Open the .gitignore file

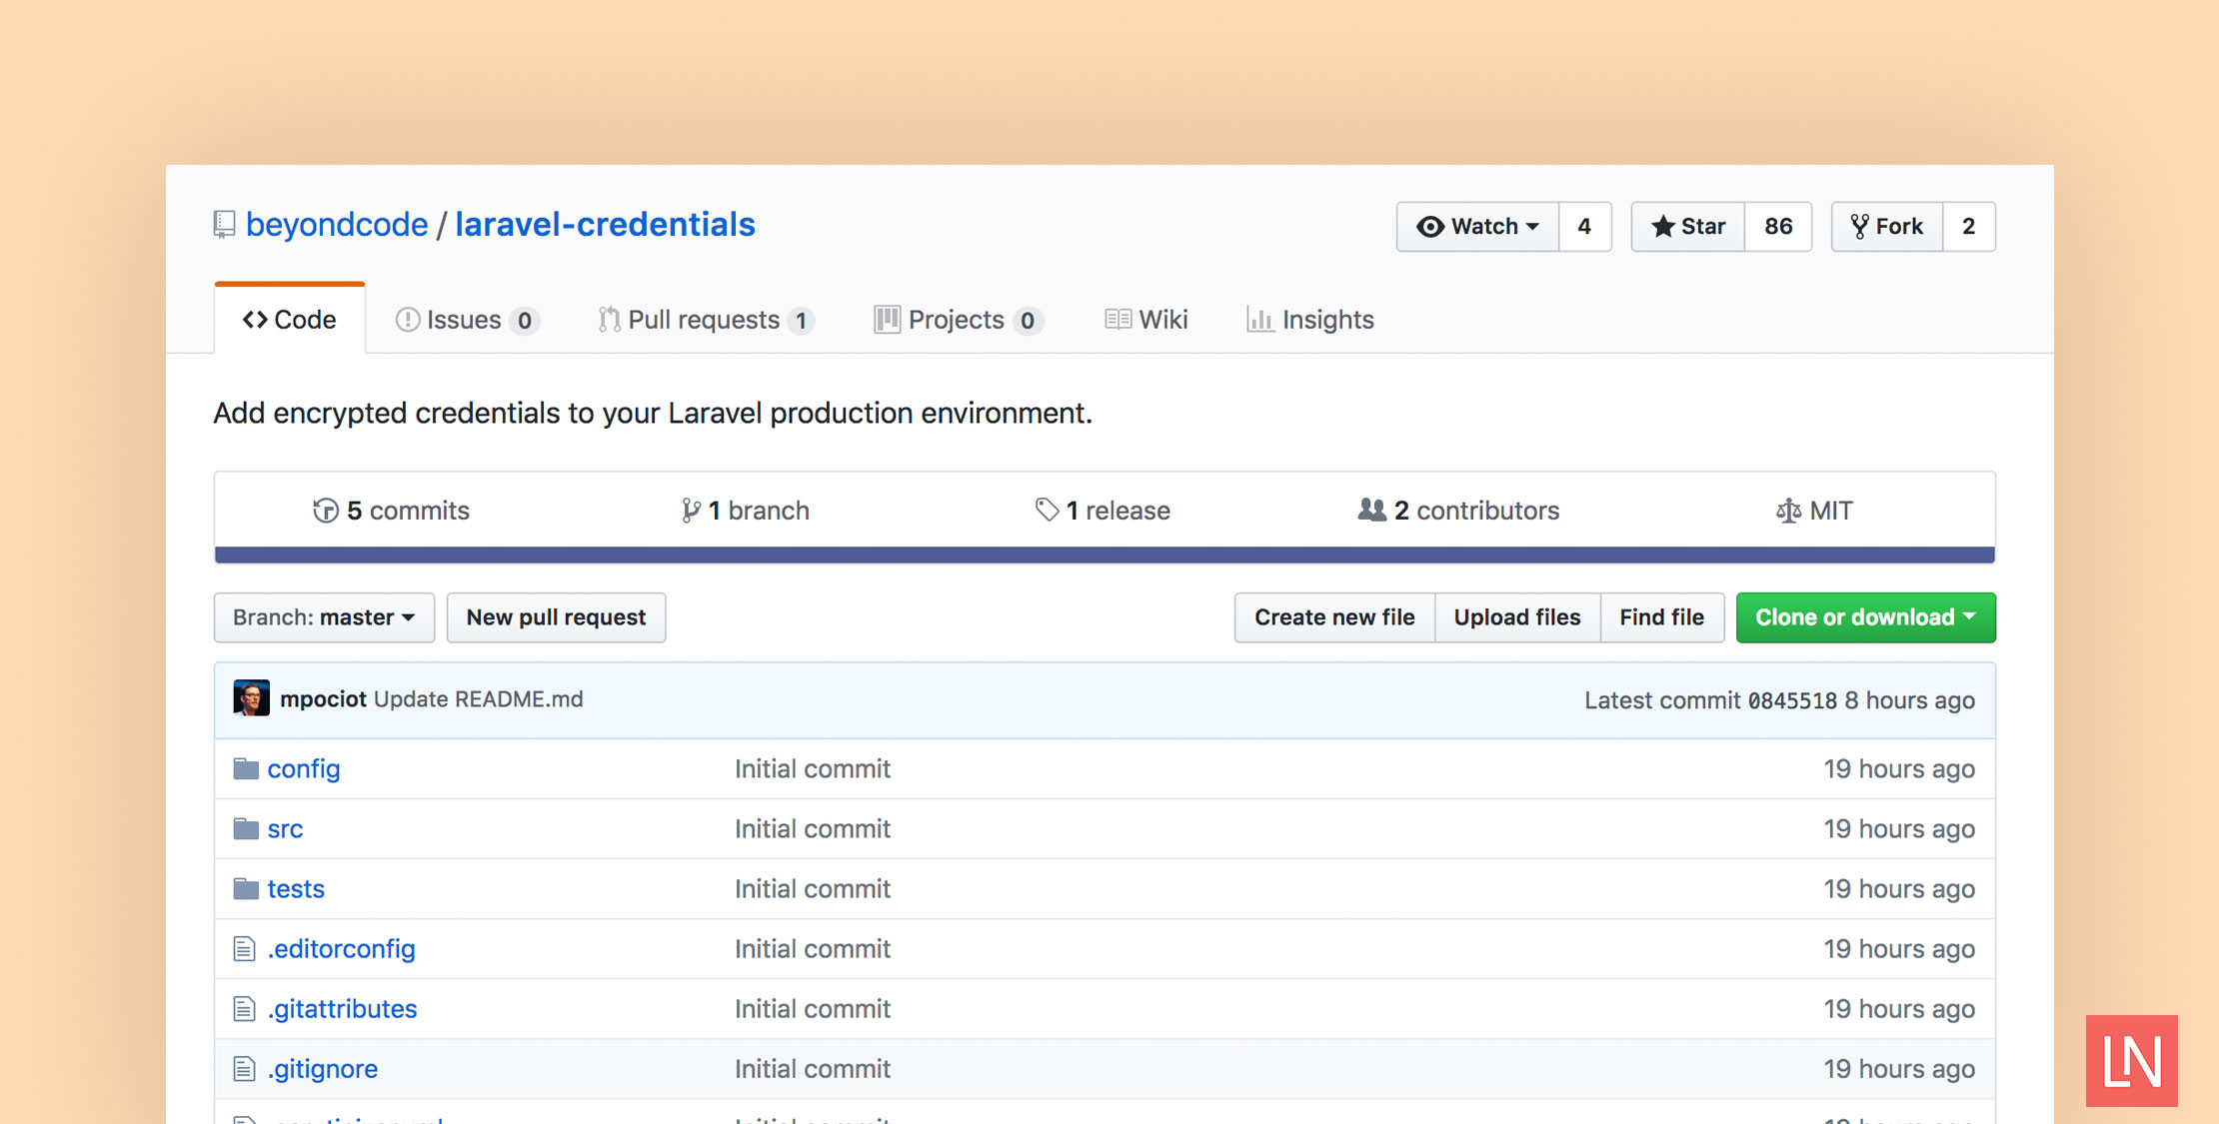click(x=322, y=1068)
